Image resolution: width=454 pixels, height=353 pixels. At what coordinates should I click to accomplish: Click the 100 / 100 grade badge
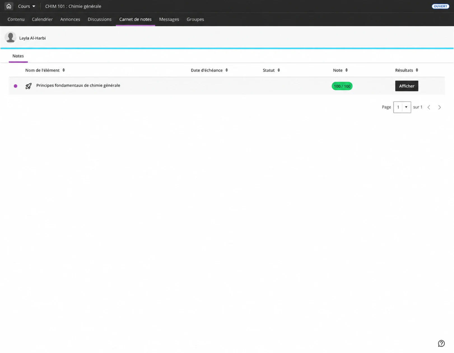(342, 86)
